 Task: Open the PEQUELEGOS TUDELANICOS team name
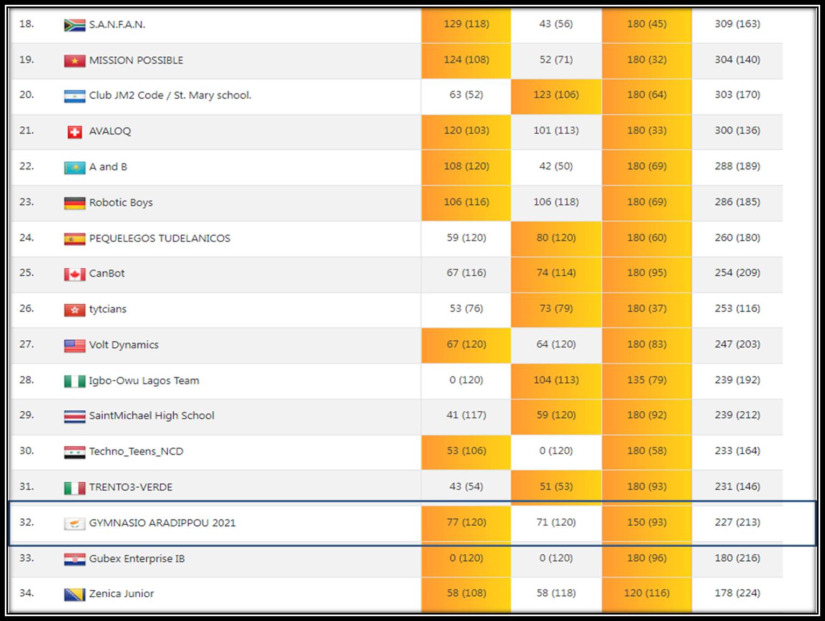(159, 238)
